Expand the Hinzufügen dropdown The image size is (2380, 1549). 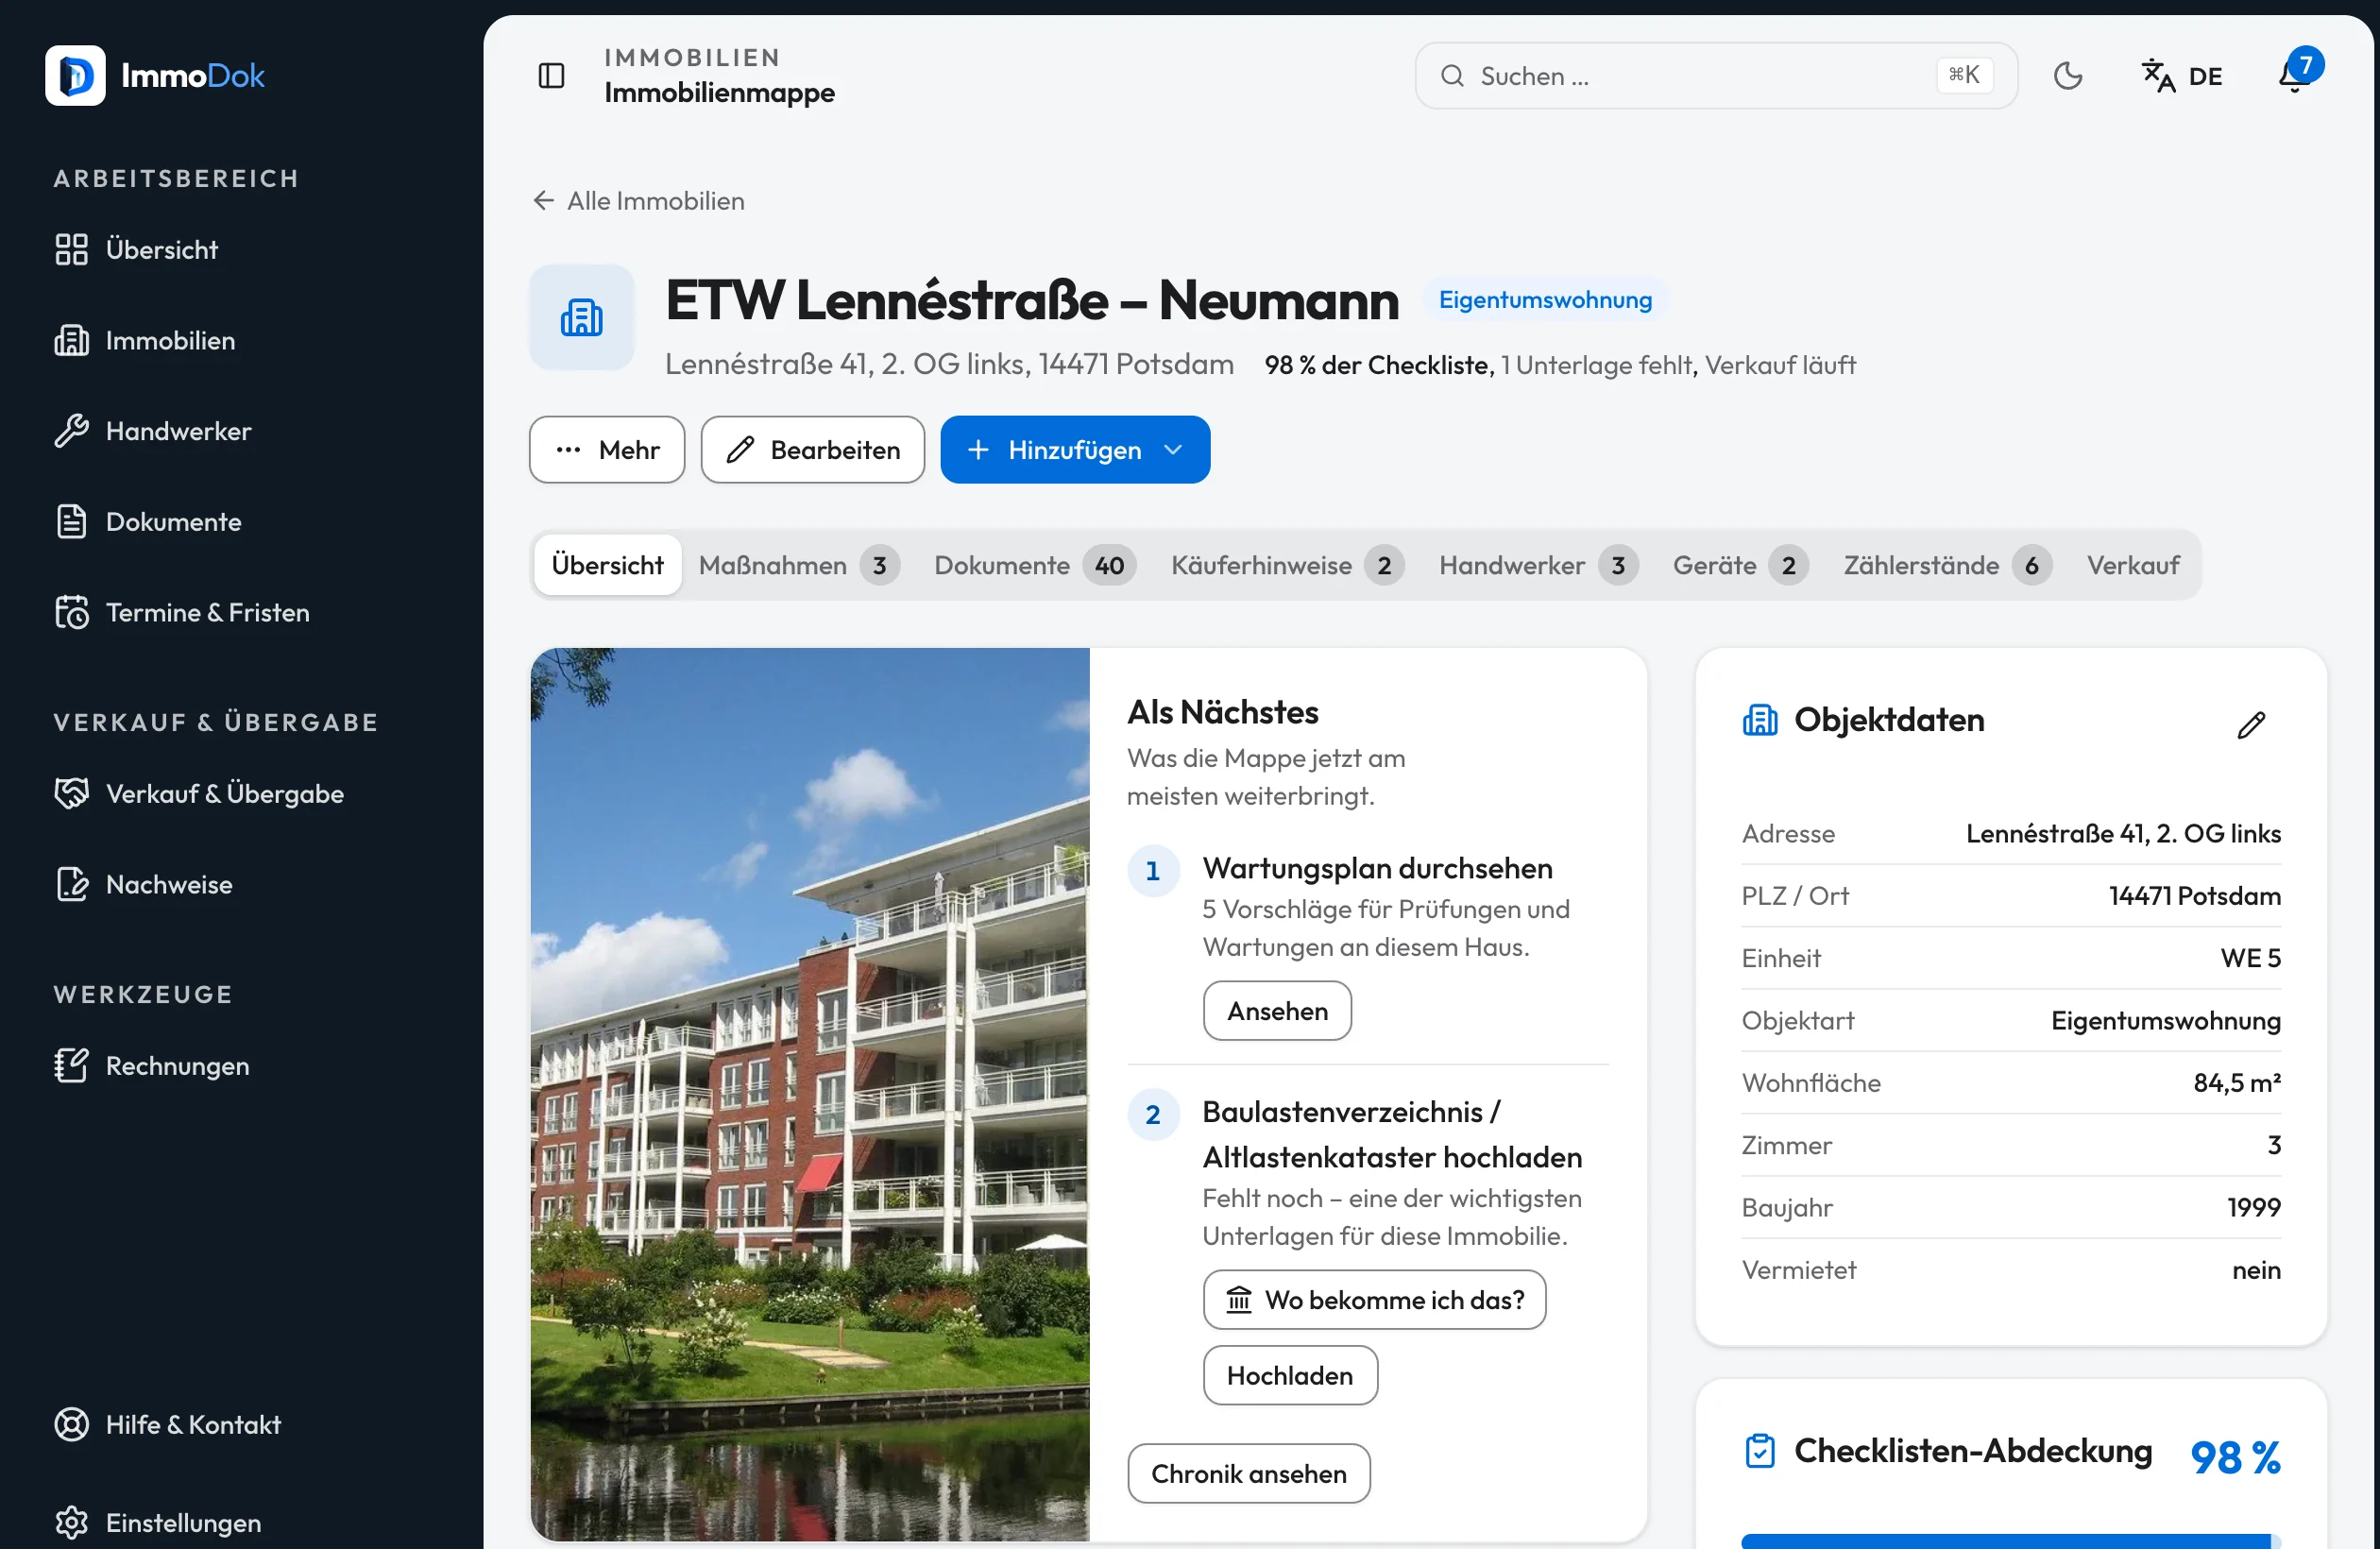click(1075, 450)
